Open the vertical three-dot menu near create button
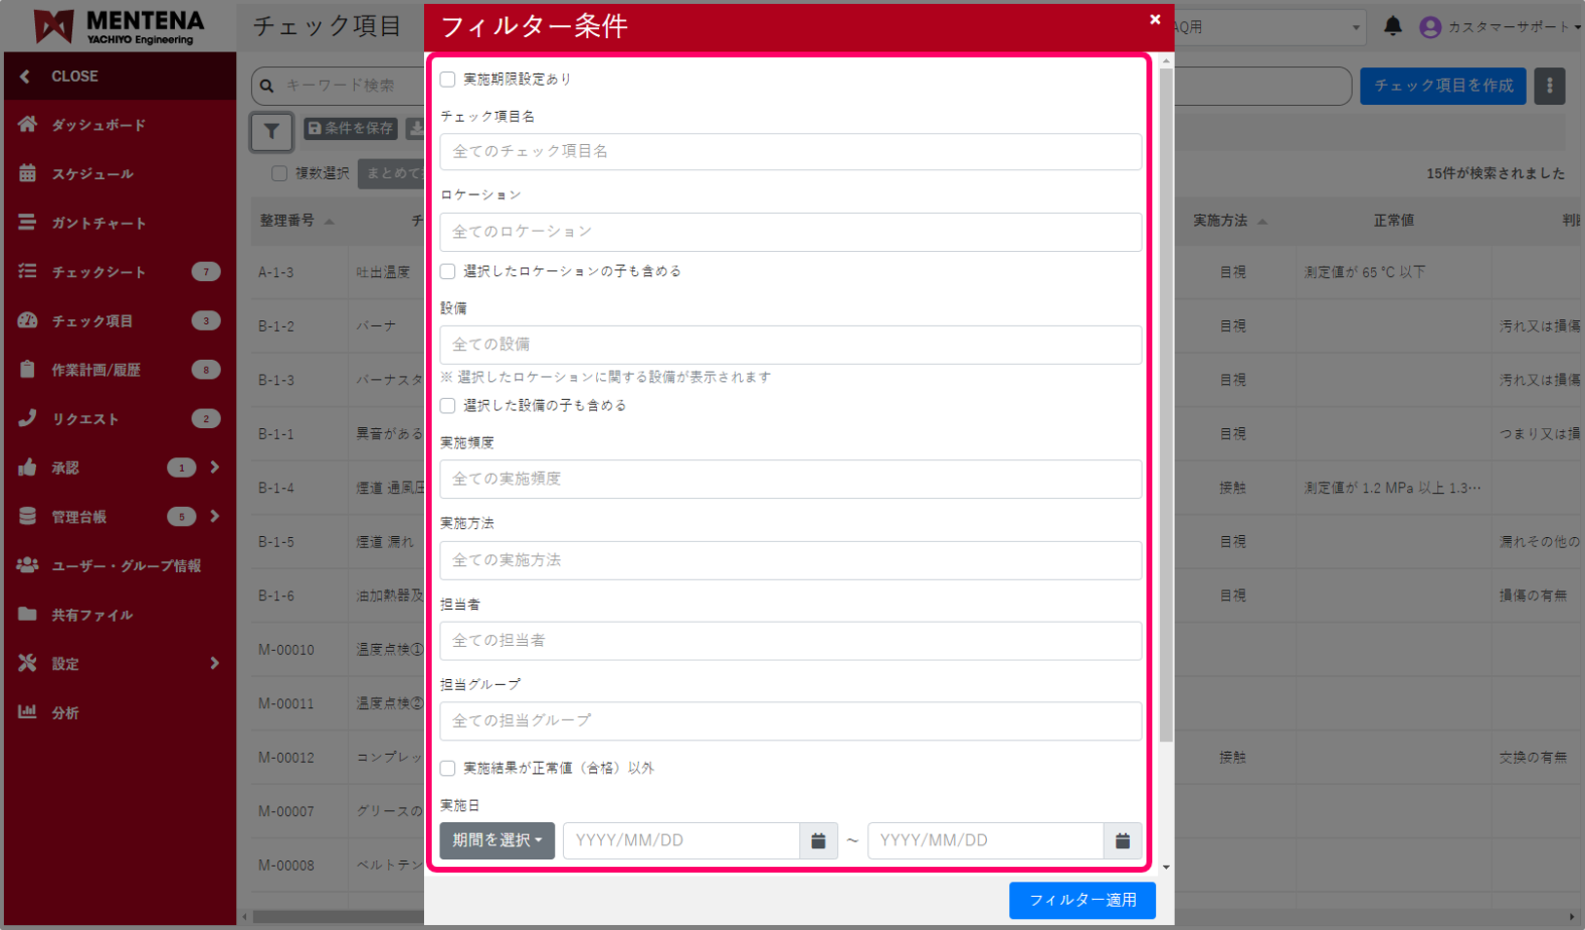1585x930 pixels. click(x=1549, y=86)
